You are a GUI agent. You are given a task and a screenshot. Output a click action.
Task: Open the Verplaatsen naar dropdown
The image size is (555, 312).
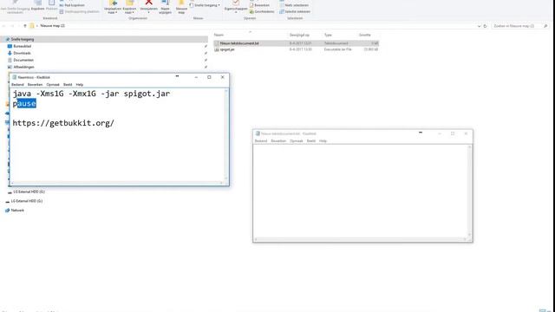pos(113,7)
